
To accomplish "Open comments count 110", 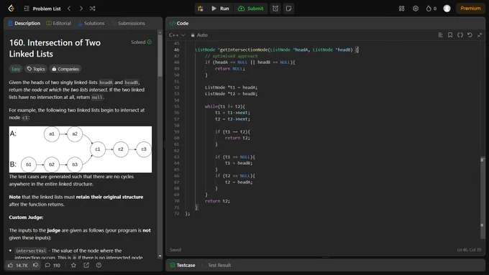I will (52, 266).
